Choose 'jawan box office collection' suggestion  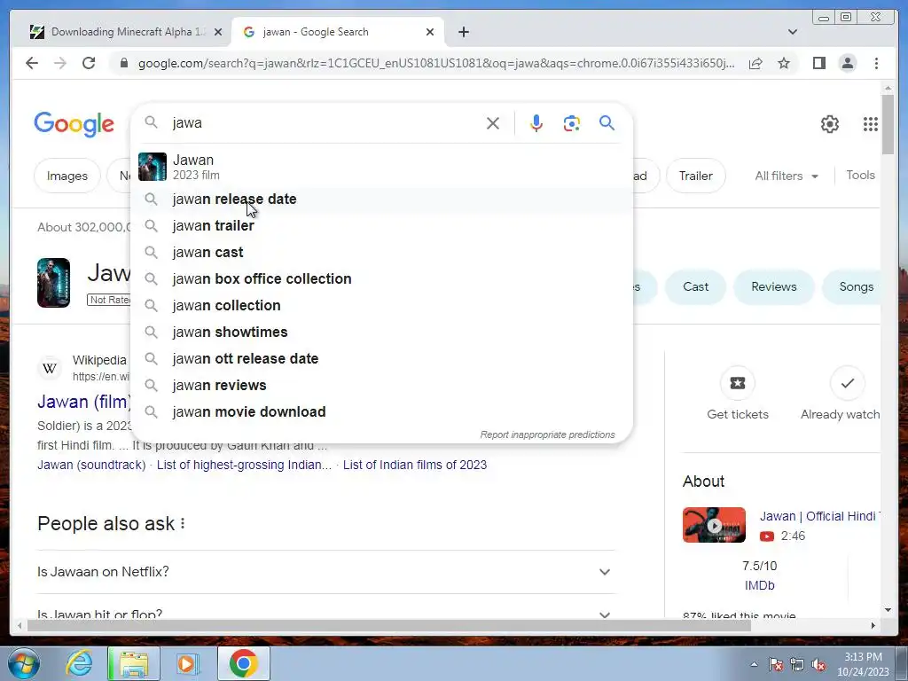(382, 279)
